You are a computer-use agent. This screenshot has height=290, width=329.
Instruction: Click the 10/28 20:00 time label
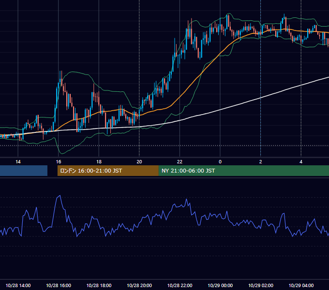tap(139, 285)
